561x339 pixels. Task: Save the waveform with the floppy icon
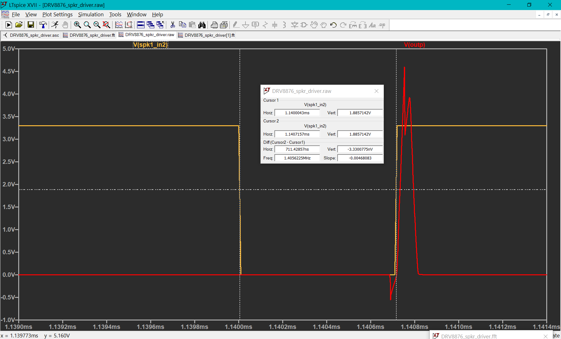(x=30, y=25)
